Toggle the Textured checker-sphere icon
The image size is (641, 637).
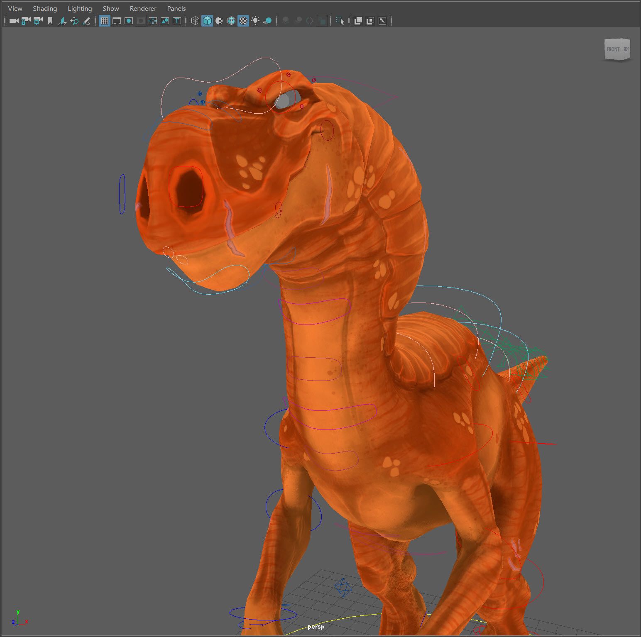tap(243, 21)
